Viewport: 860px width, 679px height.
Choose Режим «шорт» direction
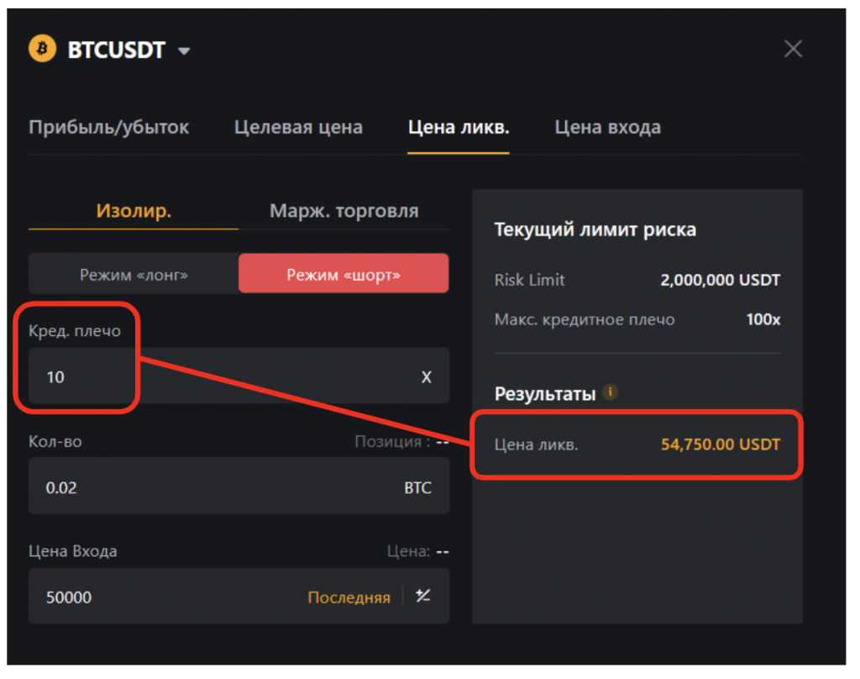[x=343, y=274]
